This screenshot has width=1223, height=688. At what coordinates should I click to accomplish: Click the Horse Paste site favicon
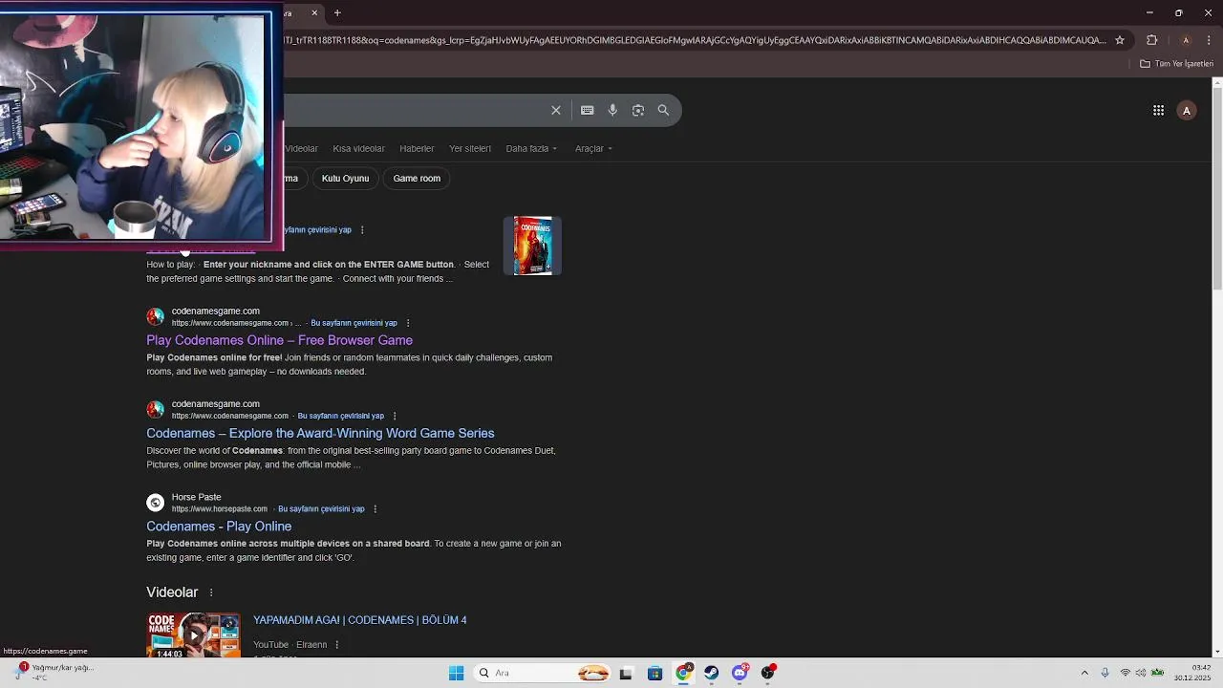tap(155, 503)
